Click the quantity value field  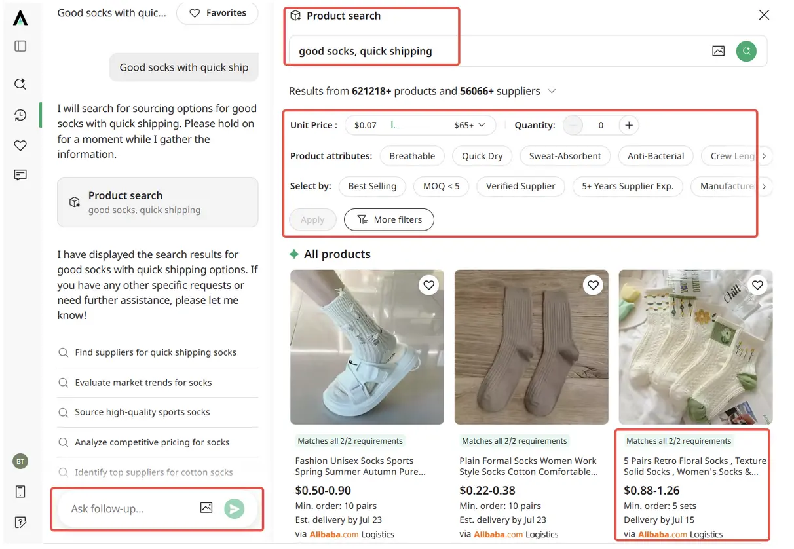coord(601,125)
